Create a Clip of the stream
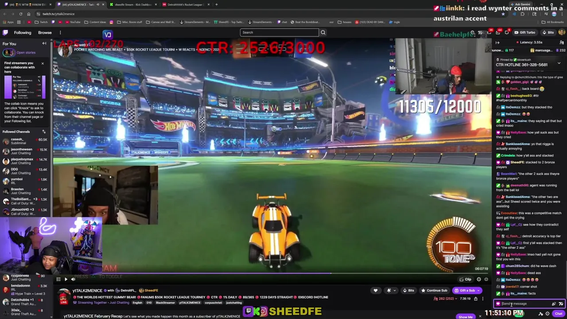This screenshot has width=567, height=319. tap(466, 280)
